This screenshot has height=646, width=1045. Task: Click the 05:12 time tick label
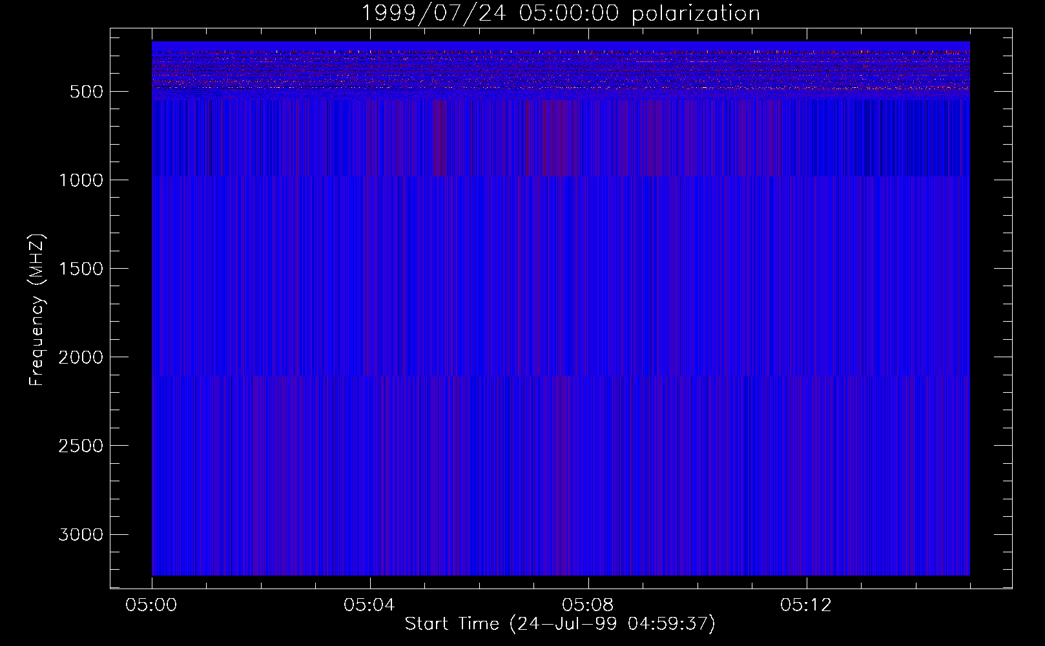click(x=806, y=605)
